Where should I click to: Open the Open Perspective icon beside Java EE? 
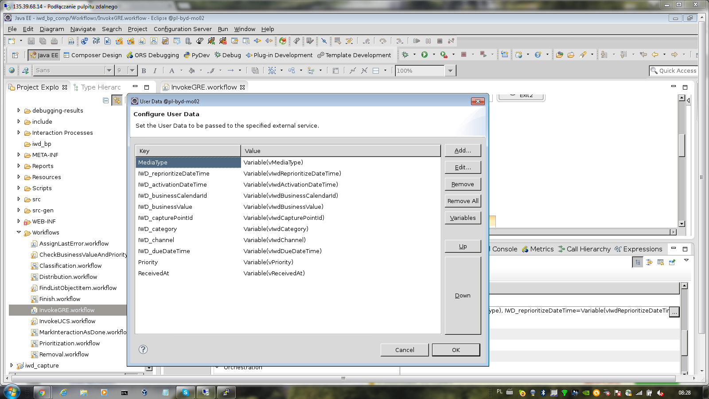(x=15, y=55)
